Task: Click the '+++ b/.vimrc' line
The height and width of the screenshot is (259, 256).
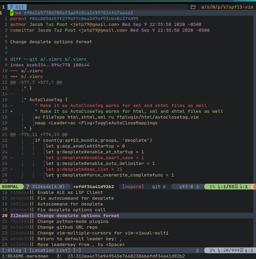Action: click(x=27, y=76)
